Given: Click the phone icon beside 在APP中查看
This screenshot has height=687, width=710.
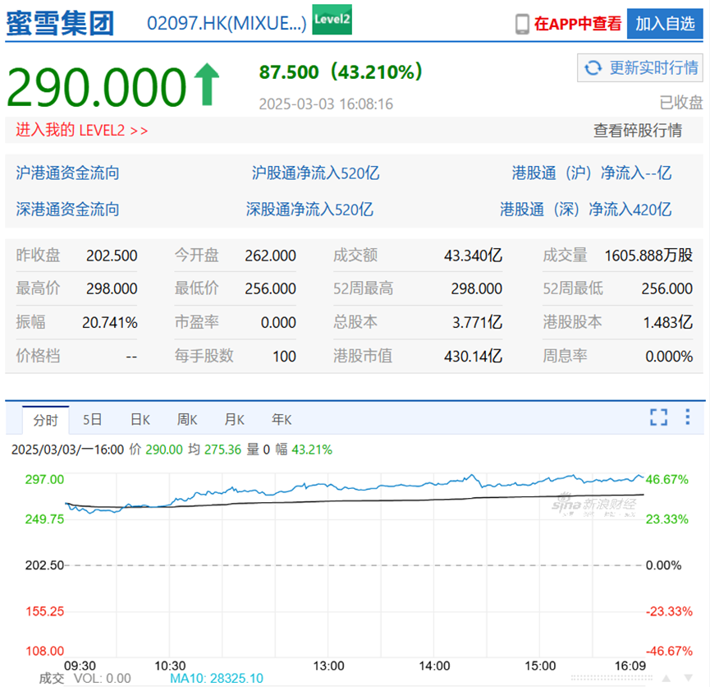Looking at the screenshot, I should point(522,24).
